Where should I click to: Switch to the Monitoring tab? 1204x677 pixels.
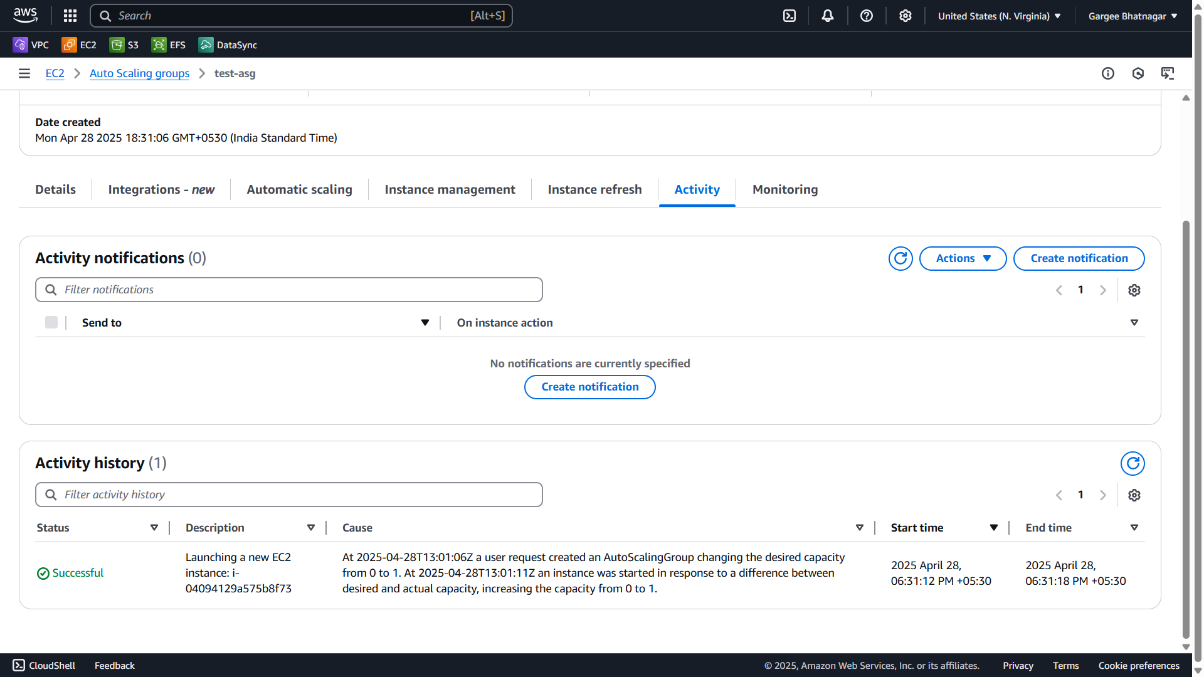(785, 189)
